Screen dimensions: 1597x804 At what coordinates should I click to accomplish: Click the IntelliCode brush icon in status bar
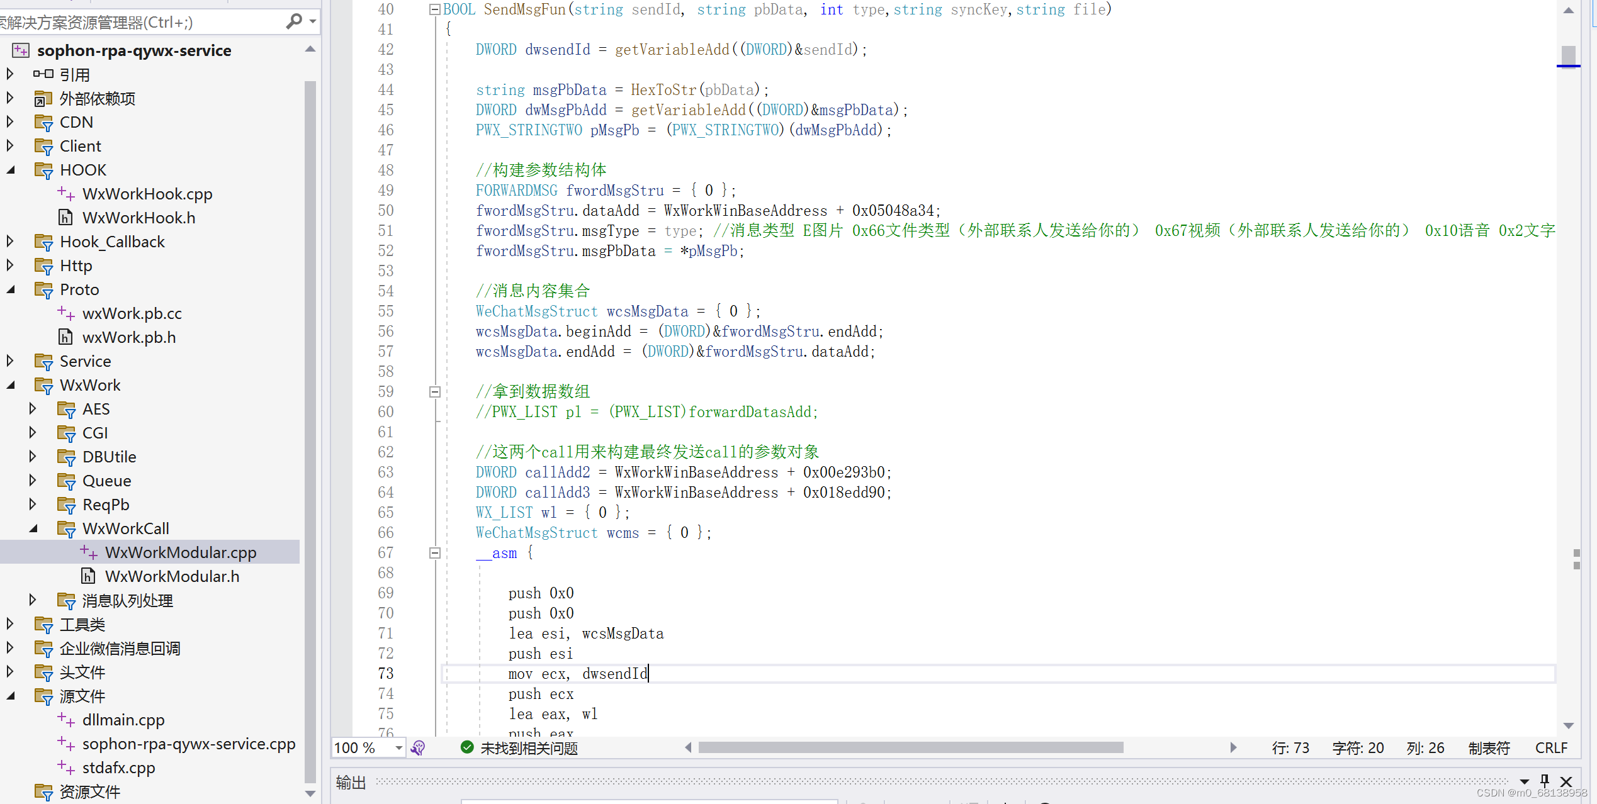coord(418,747)
